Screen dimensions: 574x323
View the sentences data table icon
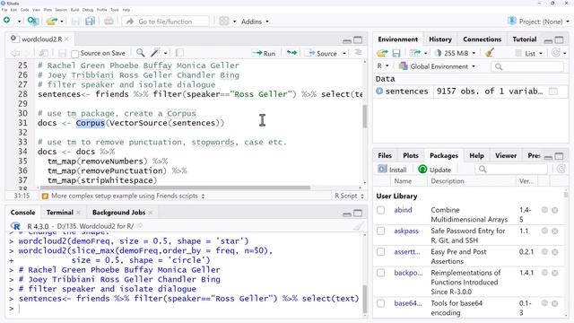[553, 92]
